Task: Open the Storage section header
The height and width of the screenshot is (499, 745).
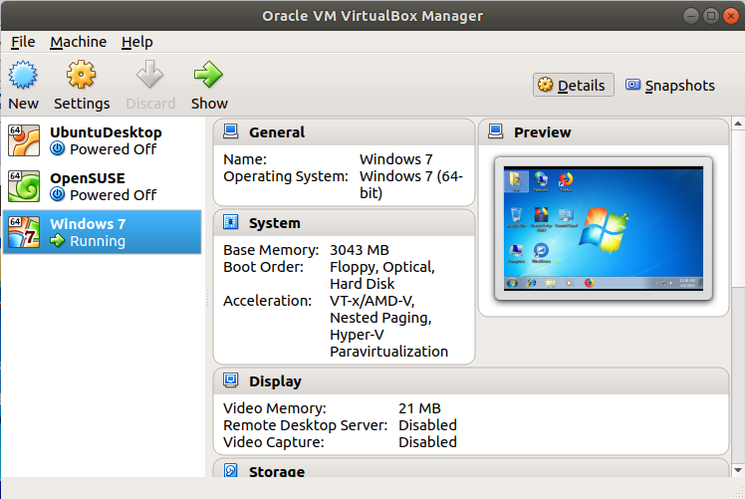Action: [471, 469]
